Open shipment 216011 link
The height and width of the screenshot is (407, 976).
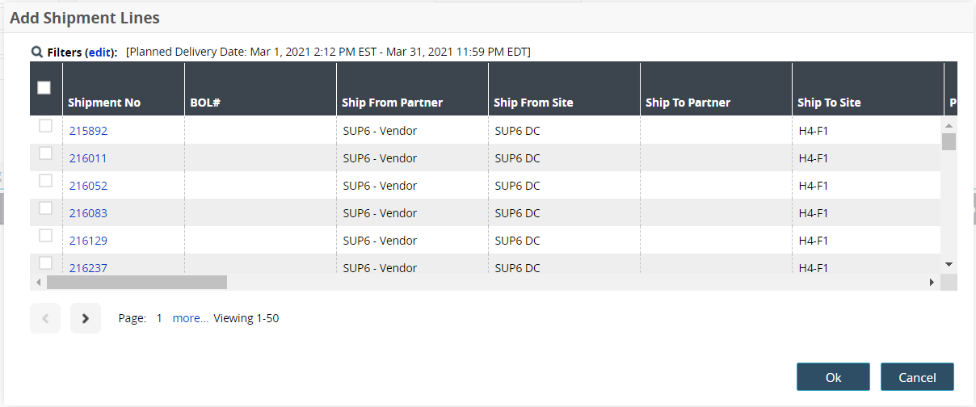(x=88, y=158)
